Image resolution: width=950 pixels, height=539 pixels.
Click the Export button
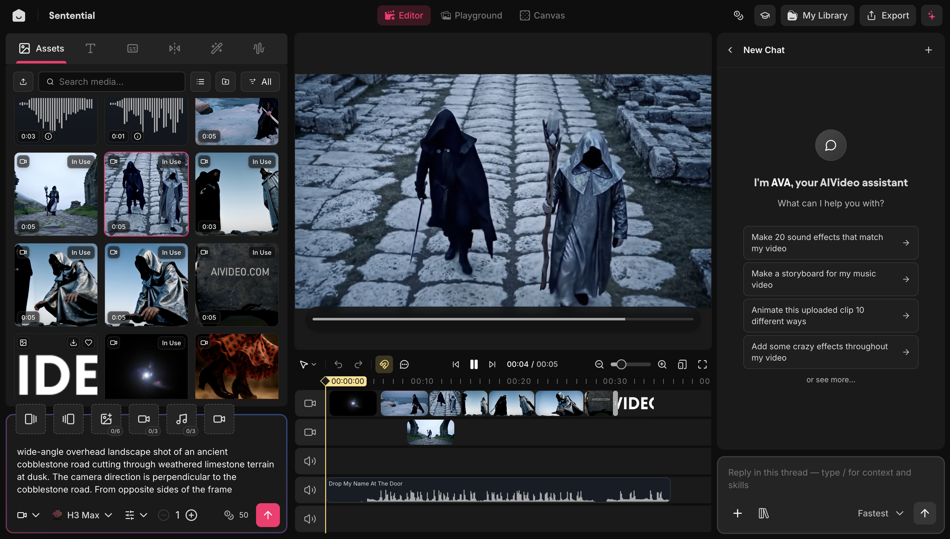pyautogui.click(x=887, y=15)
